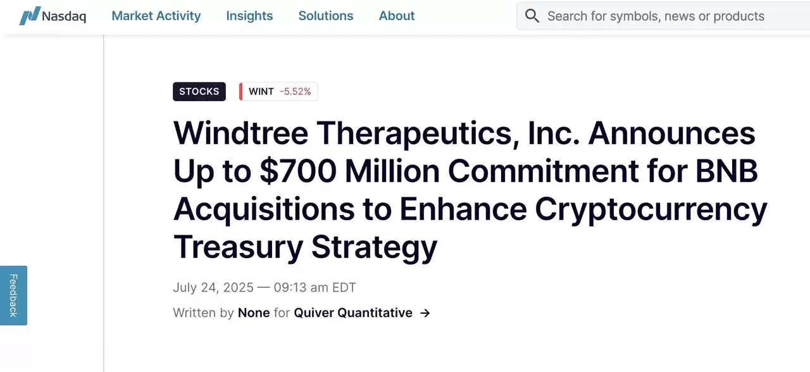Viewport: 810px width, 372px height.
Task: Click the WINT ticker badge
Action: pos(261,91)
